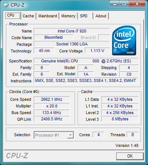The height and width of the screenshot is (165, 148).
Task: Open the SPD tab
Action: coord(85,16)
